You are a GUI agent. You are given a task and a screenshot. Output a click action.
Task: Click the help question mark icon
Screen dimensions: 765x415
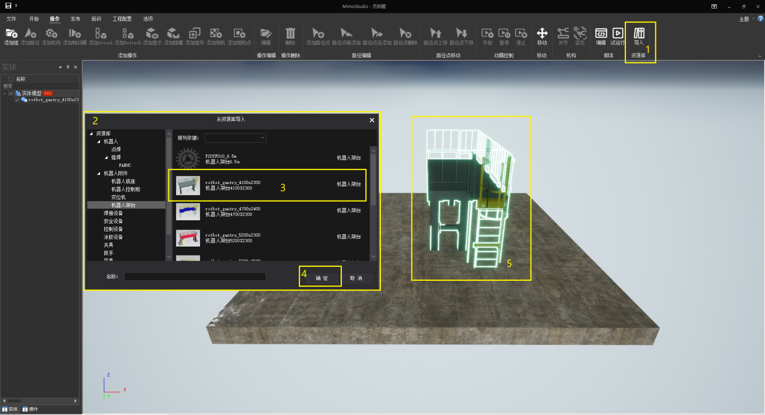pos(760,19)
